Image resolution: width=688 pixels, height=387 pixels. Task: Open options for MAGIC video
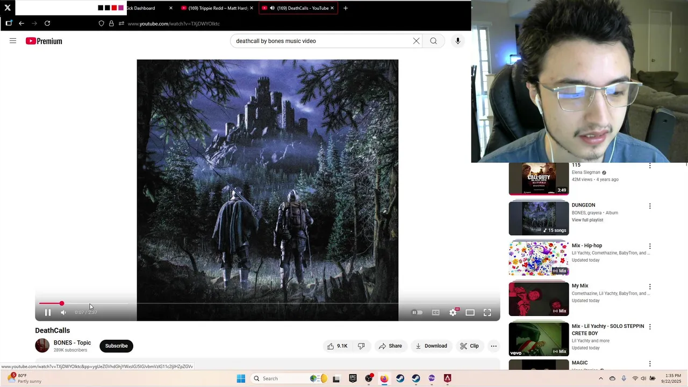tap(650, 364)
